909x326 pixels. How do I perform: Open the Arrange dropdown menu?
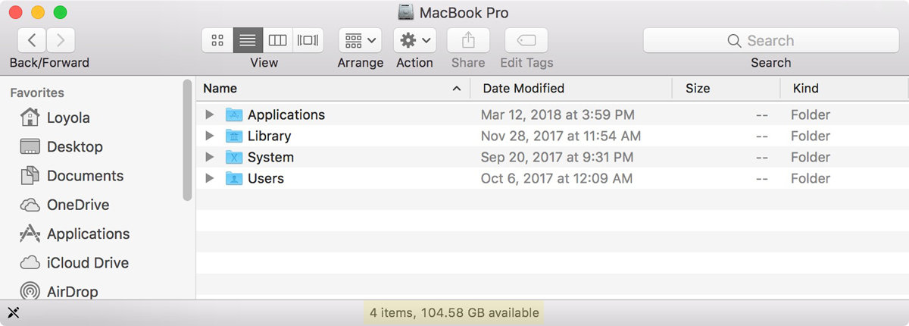pyautogui.click(x=360, y=40)
